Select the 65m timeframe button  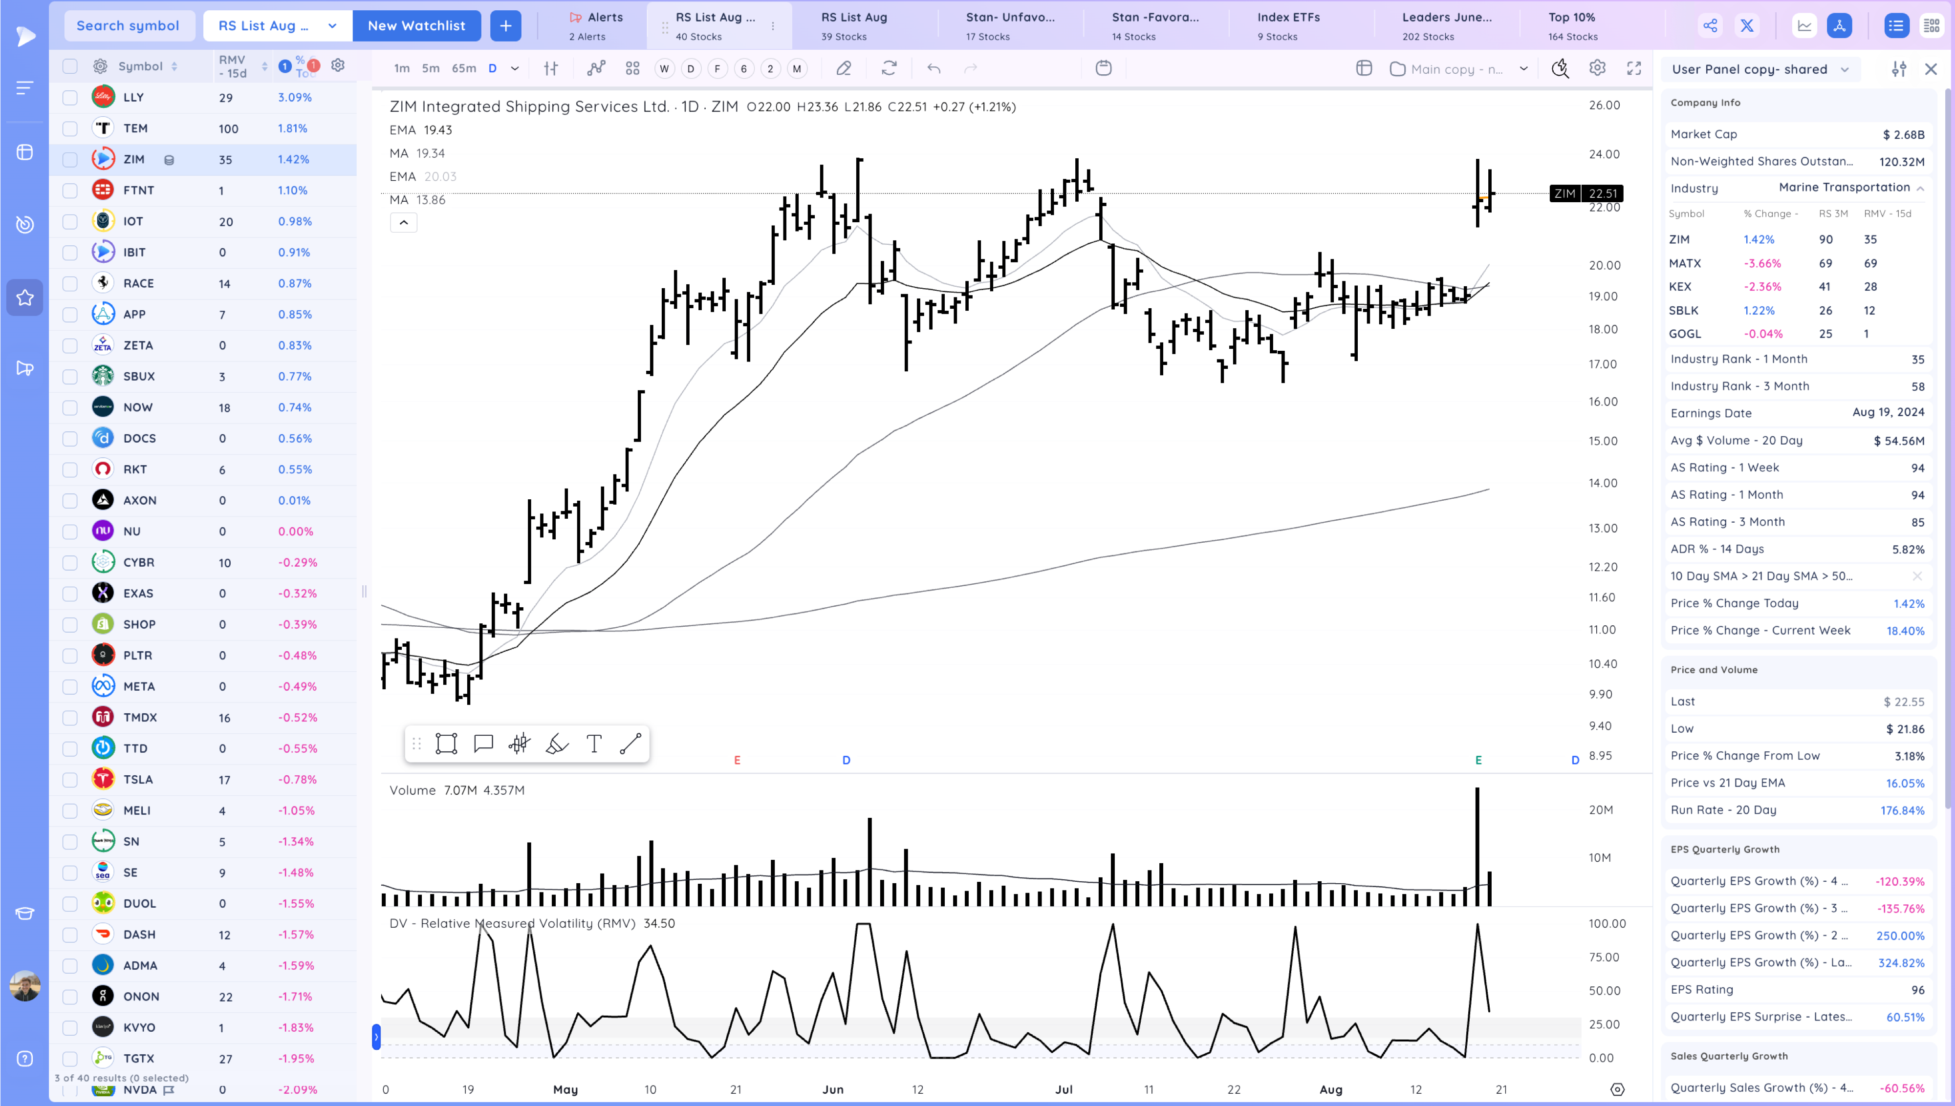coord(463,68)
